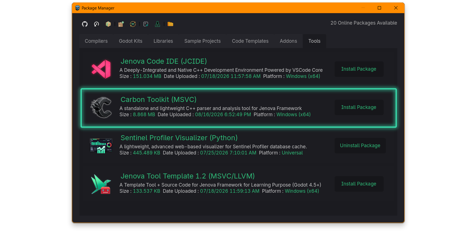Image resolution: width=472 pixels, height=231 pixels.
Task: Install the Jenova Code IDE package
Action: pos(359,69)
